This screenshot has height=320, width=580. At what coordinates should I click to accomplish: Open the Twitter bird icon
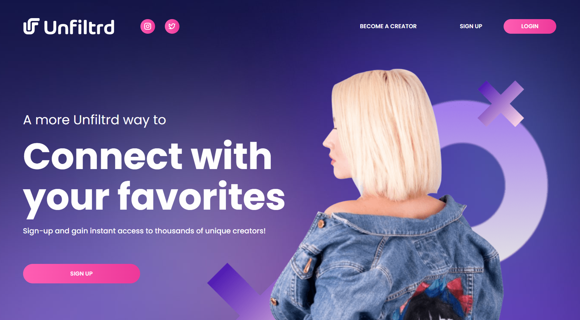click(x=172, y=26)
